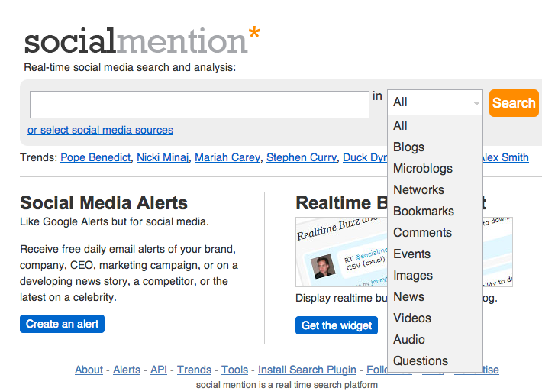
Task: Choose Microblogs in the source list
Action: [422, 169]
